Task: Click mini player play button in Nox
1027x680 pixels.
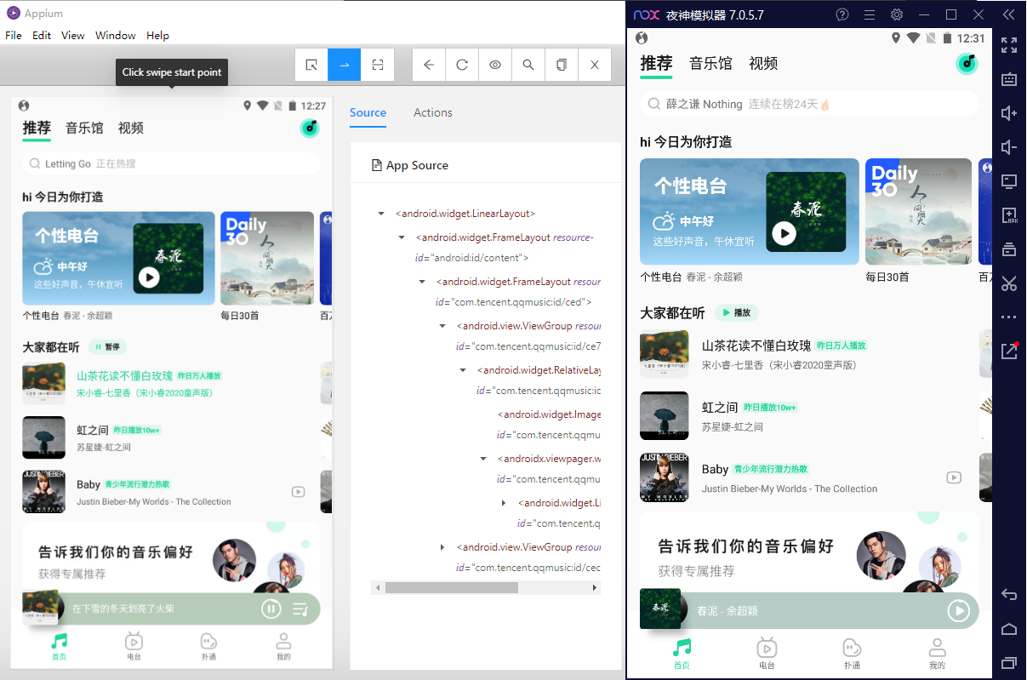Action: click(959, 610)
